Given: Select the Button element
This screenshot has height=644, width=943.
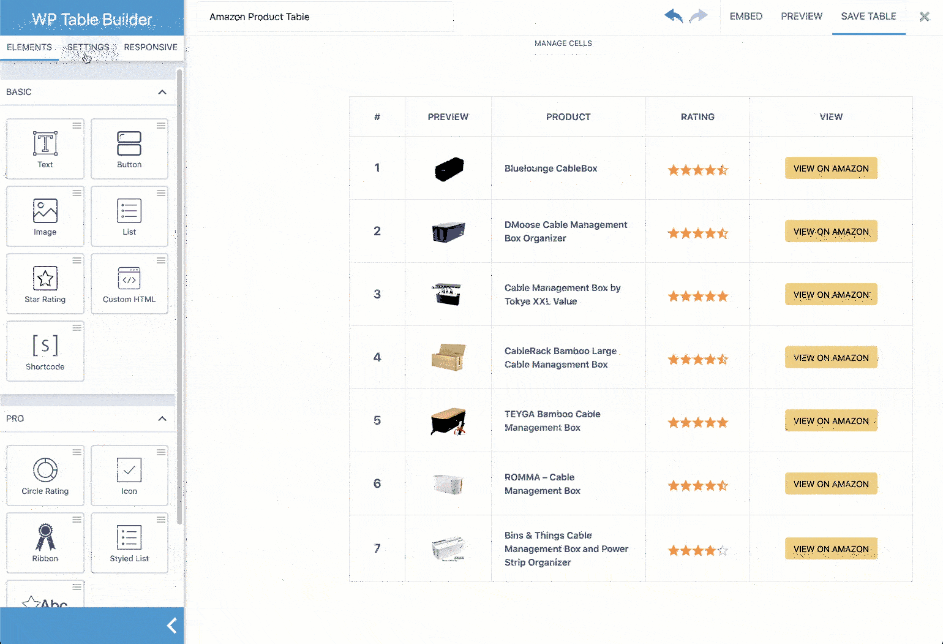Looking at the screenshot, I should [129, 149].
